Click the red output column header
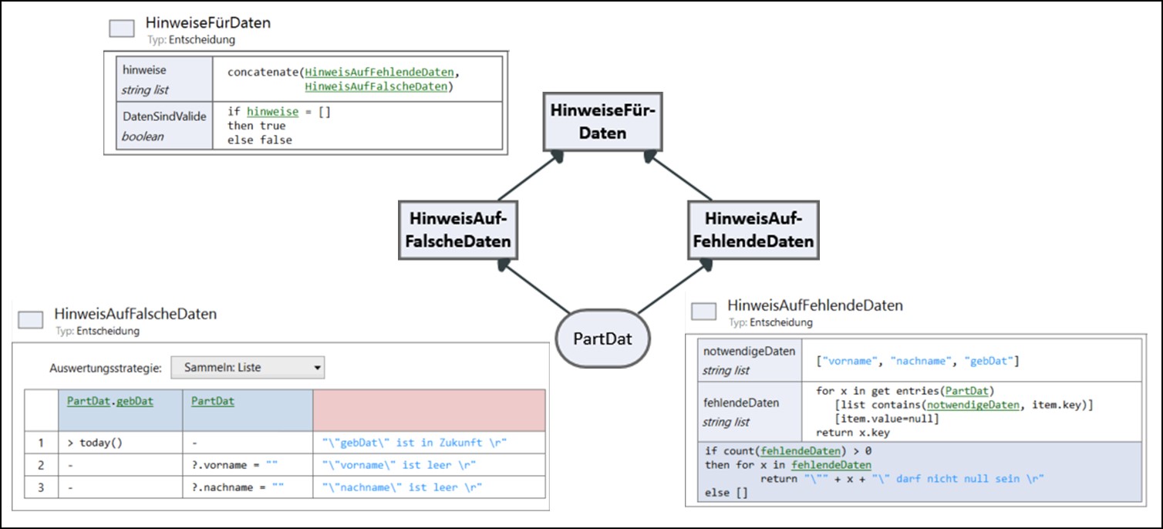This screenshot has height=529, width=1163. pyautogui.click(x=429, y=409)
